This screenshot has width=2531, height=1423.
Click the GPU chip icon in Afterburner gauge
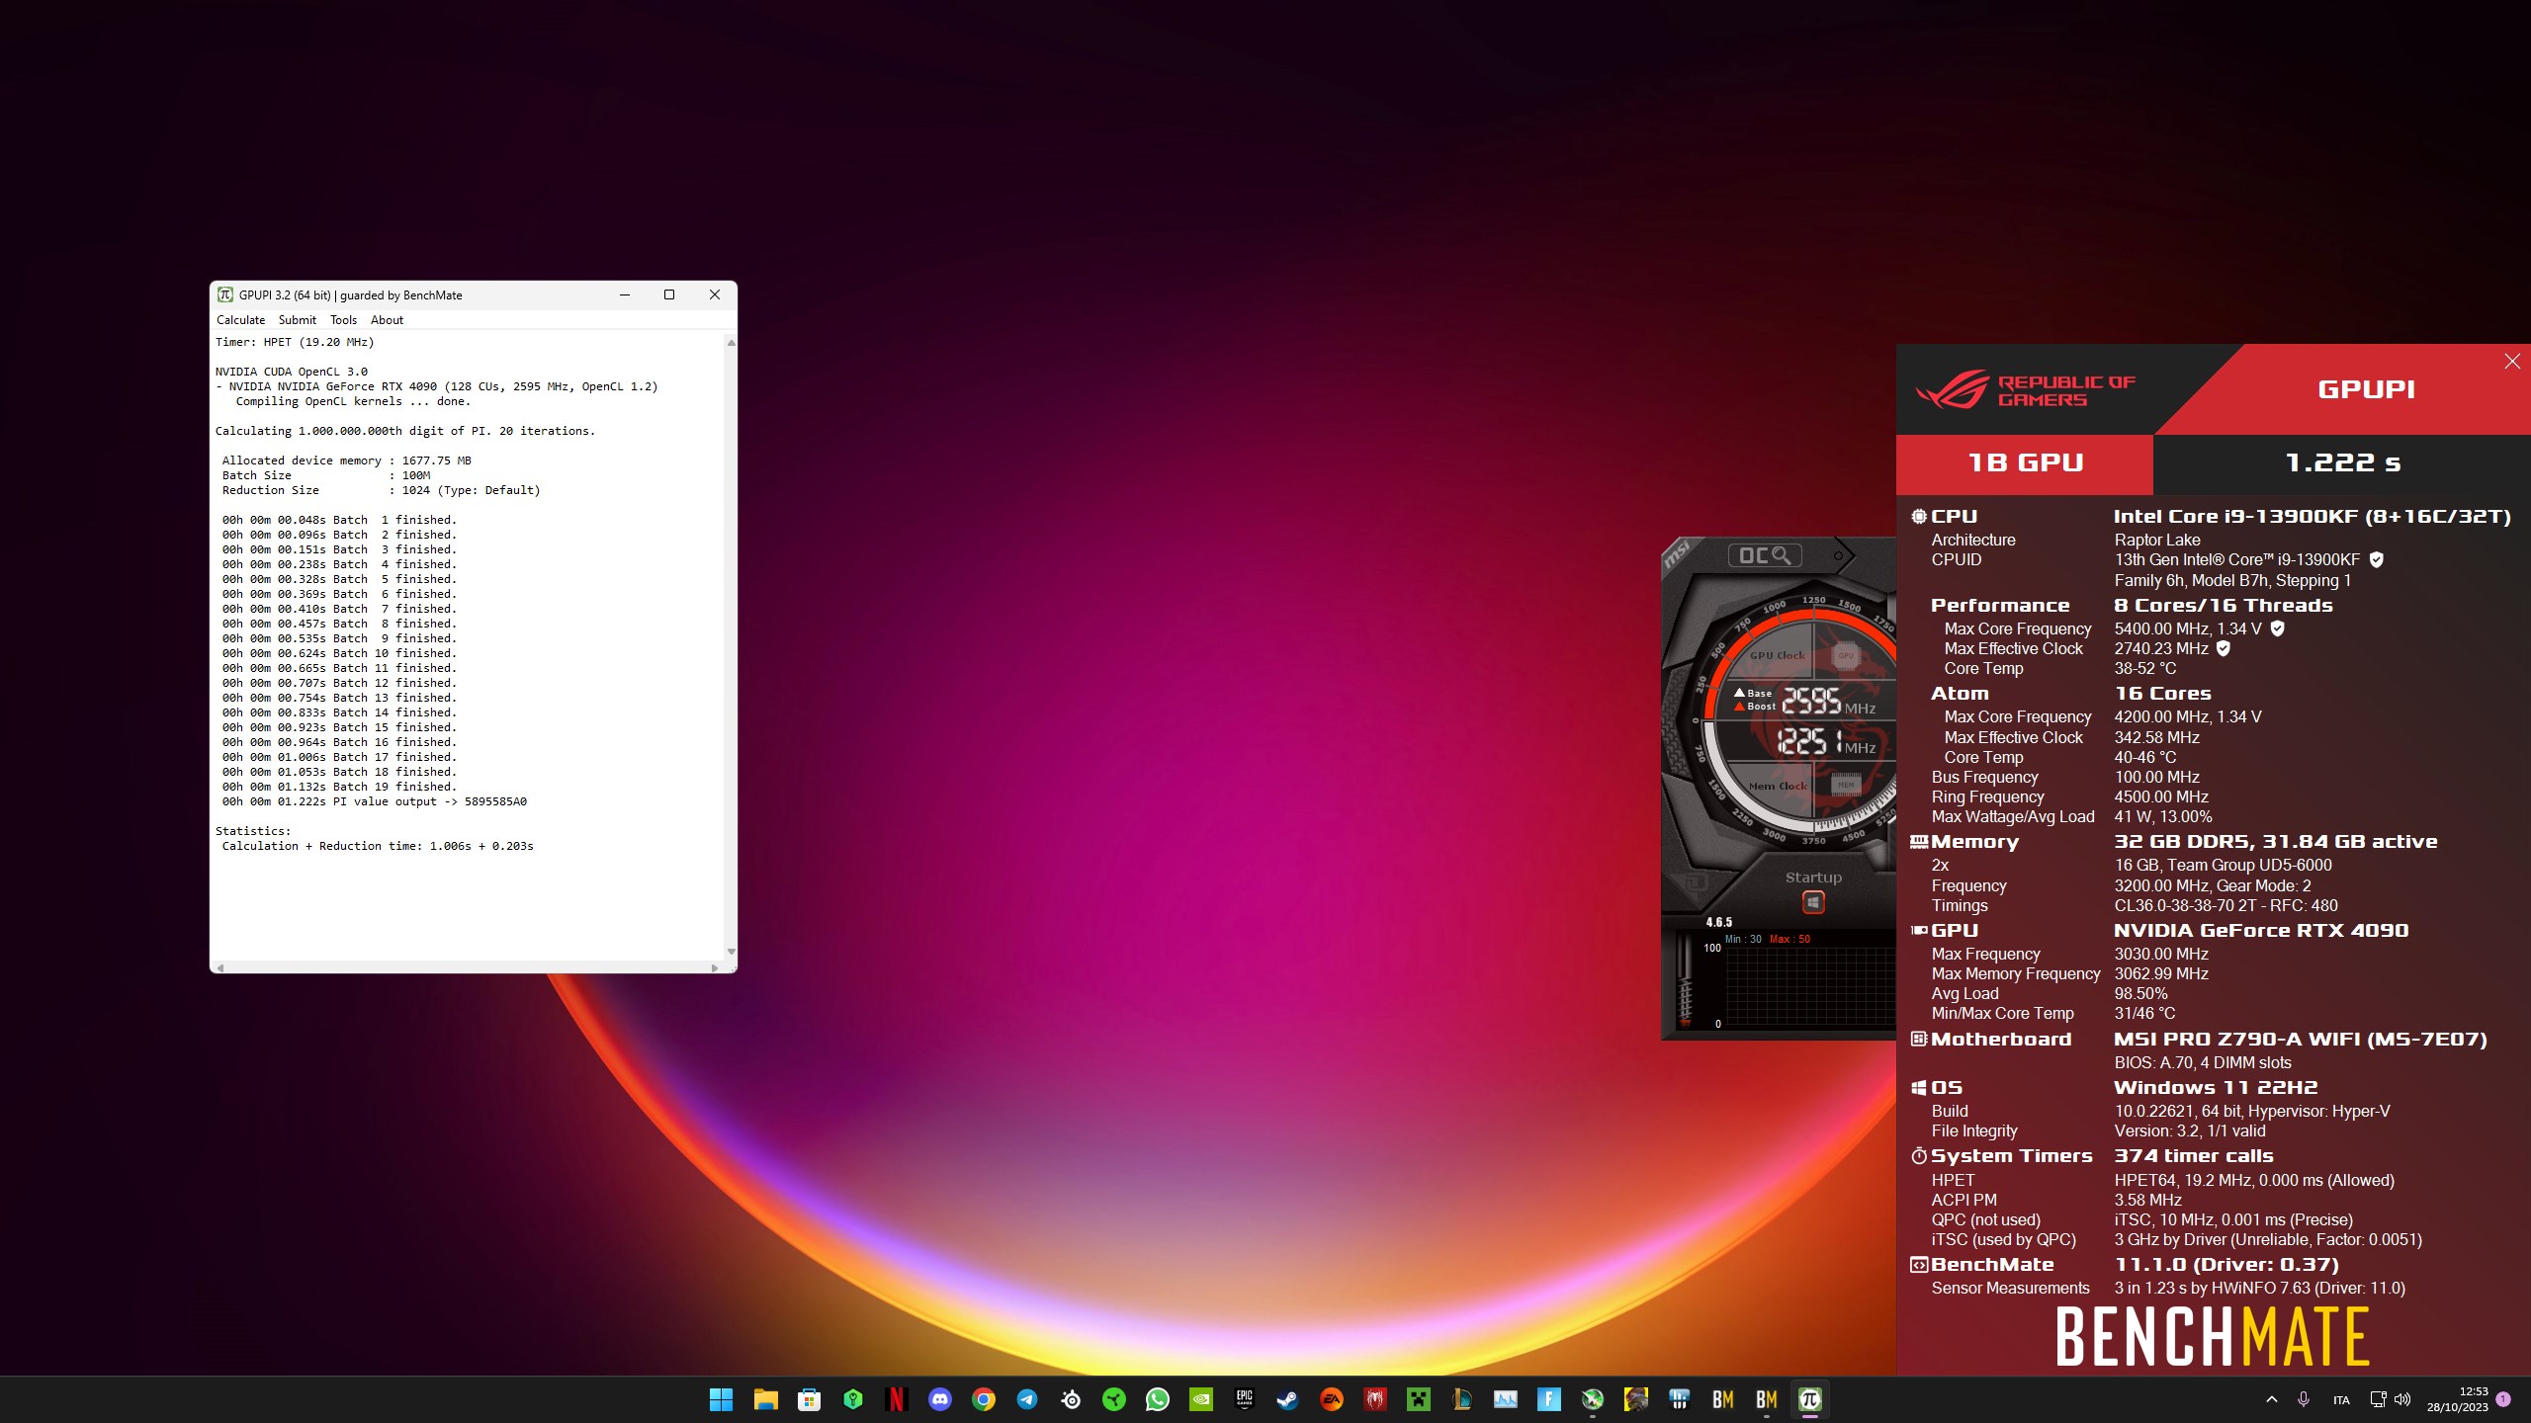coord(1846,655)
